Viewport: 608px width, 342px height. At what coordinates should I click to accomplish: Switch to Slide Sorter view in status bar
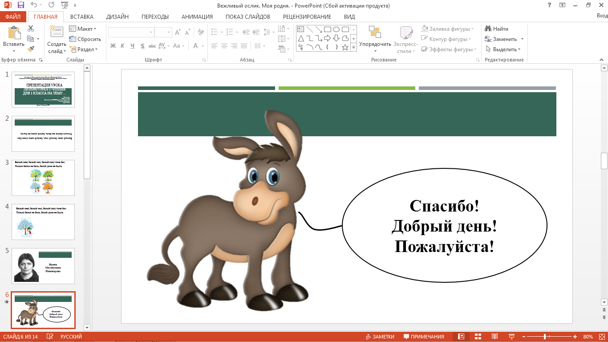pyautogui.click(x=478, y=337)
